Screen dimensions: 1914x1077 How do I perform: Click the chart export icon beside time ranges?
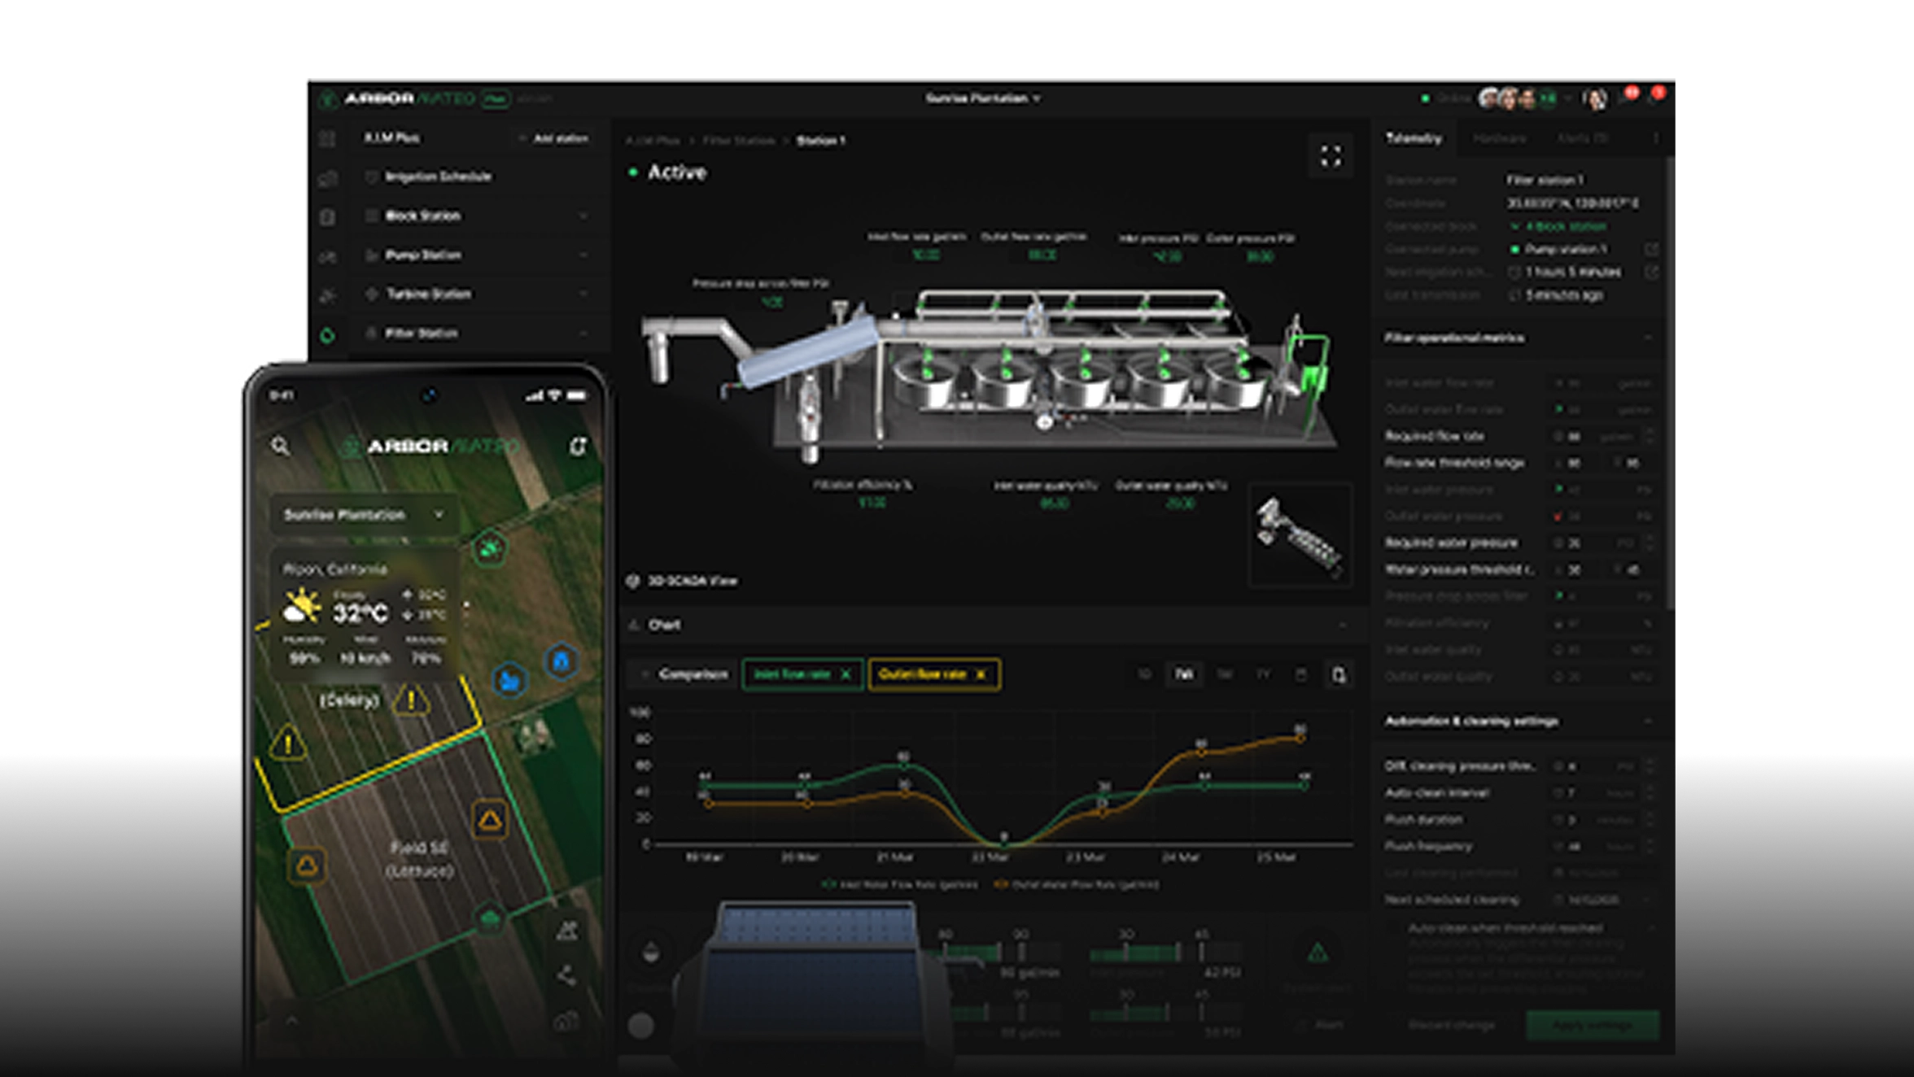[x=1338, y=674]
